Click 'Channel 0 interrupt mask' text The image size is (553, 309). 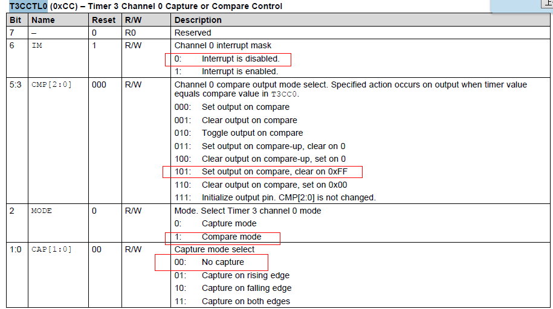click(223, 45)
